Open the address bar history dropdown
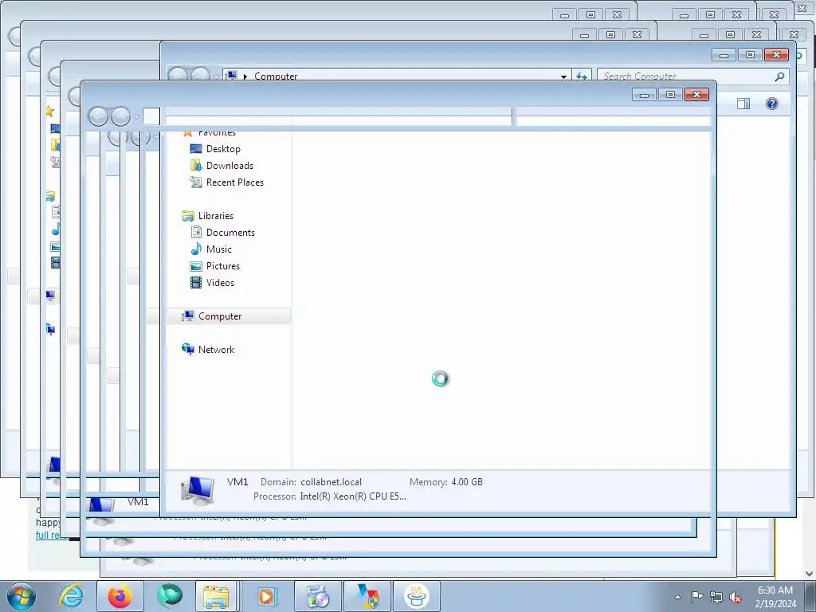The width and height of the screenshot is (816, 612). [563, 76]
